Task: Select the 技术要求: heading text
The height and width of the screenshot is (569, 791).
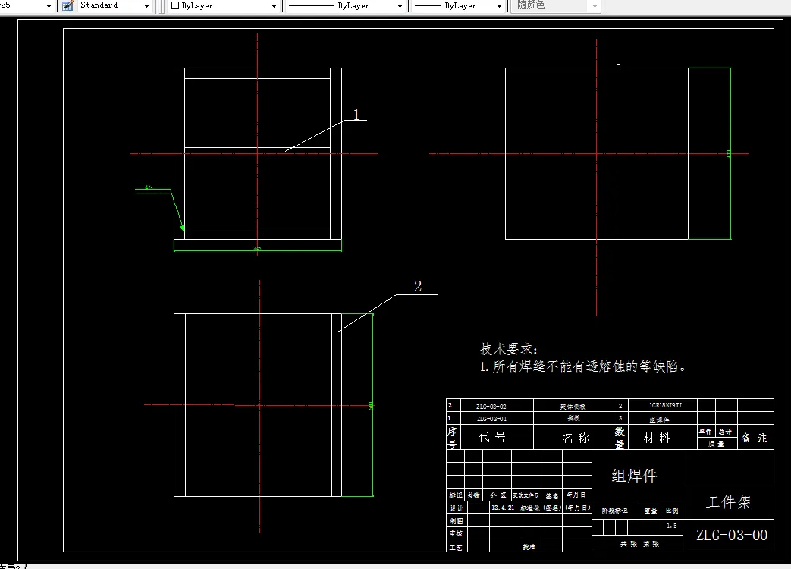Action: pos(508,348)
